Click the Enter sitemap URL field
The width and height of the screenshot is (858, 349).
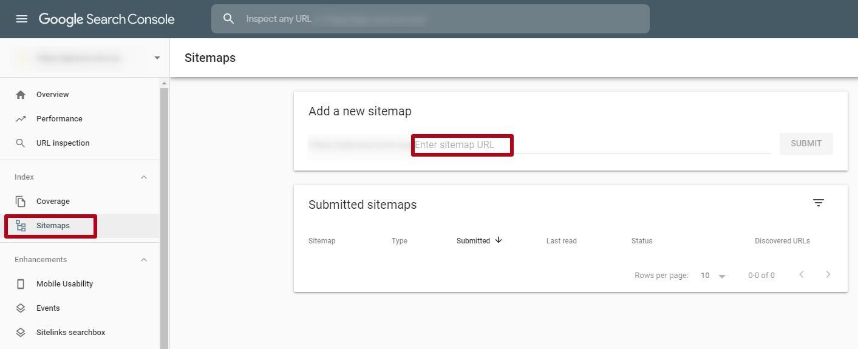(591, 145)
